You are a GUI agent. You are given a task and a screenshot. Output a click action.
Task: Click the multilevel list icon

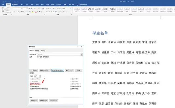tap(54, 8)
